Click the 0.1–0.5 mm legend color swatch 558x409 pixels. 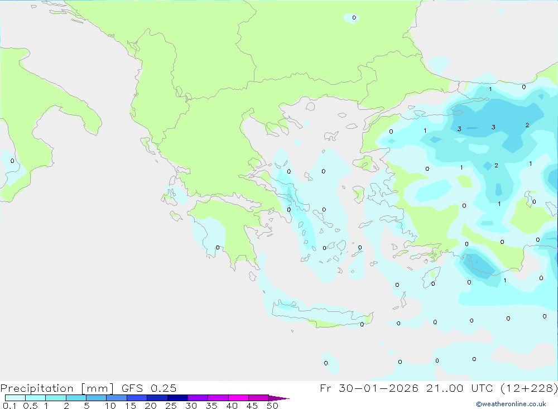(15, 398)
